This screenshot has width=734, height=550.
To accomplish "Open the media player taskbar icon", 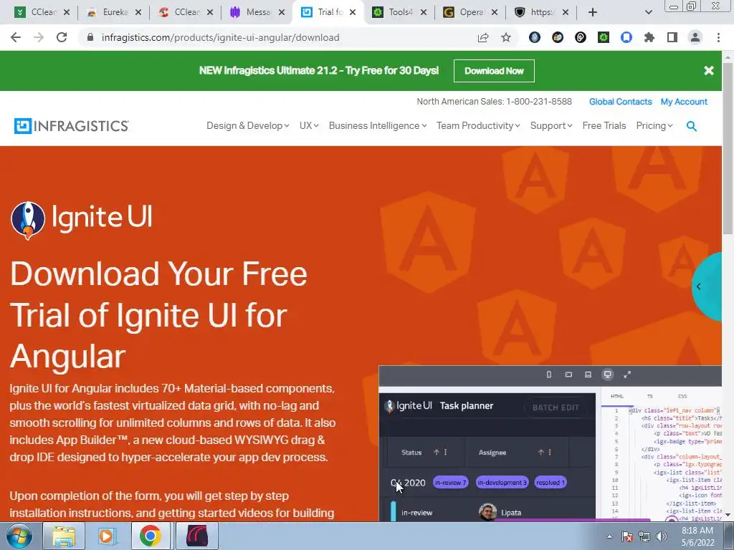I will [x=107, y=536].
